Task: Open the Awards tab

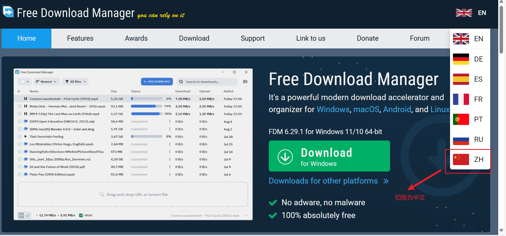Action: (136, 39)
